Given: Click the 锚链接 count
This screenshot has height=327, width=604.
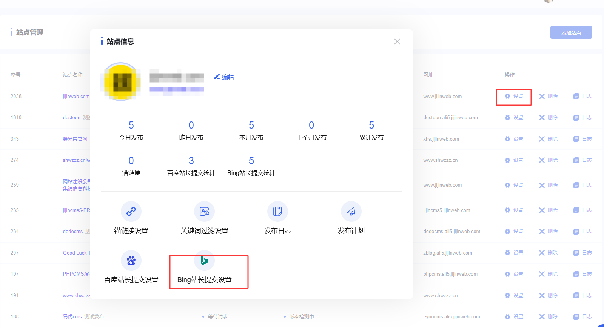Looking at the screenshot, I should coord(131,161).
